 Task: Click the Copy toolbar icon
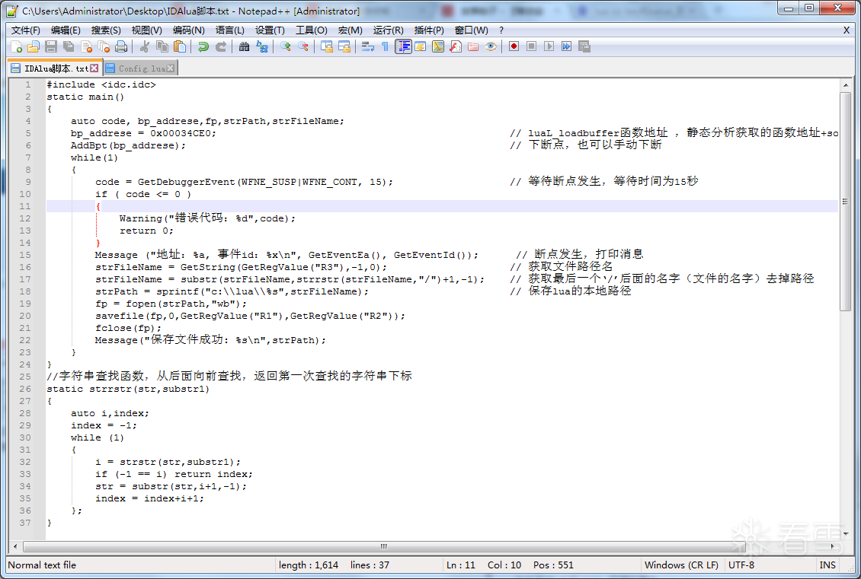(162, 46)
